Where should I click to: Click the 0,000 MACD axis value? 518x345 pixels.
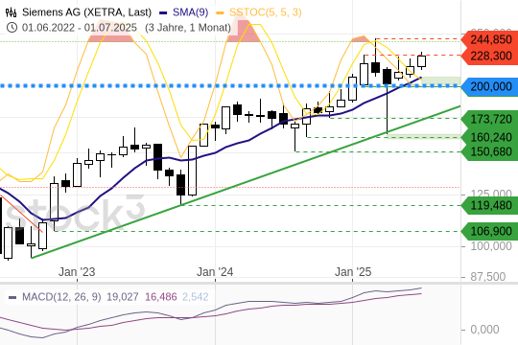484,329
